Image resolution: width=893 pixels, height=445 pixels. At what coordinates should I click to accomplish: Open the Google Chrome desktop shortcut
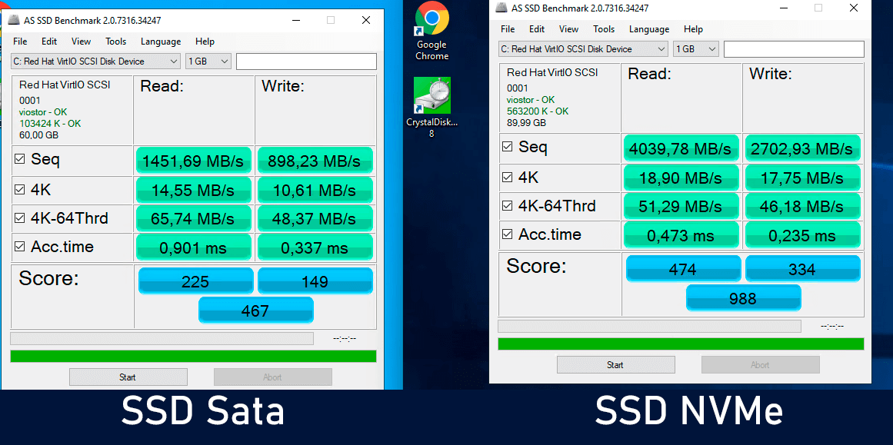click(x=432, y=31)
